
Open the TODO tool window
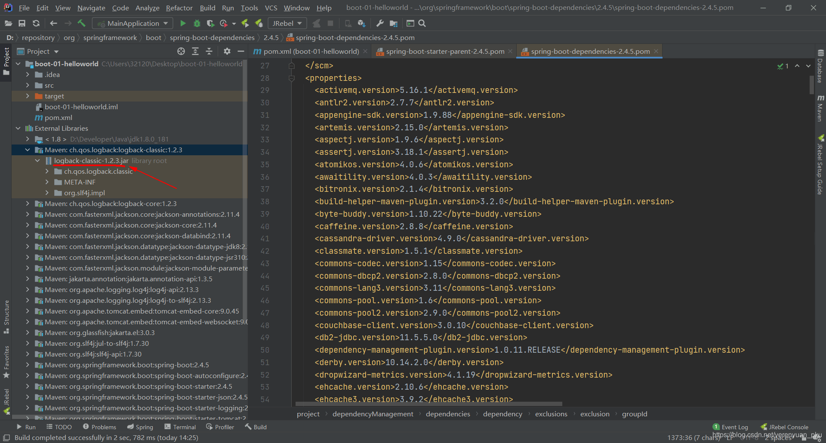(x=59, y=427)
